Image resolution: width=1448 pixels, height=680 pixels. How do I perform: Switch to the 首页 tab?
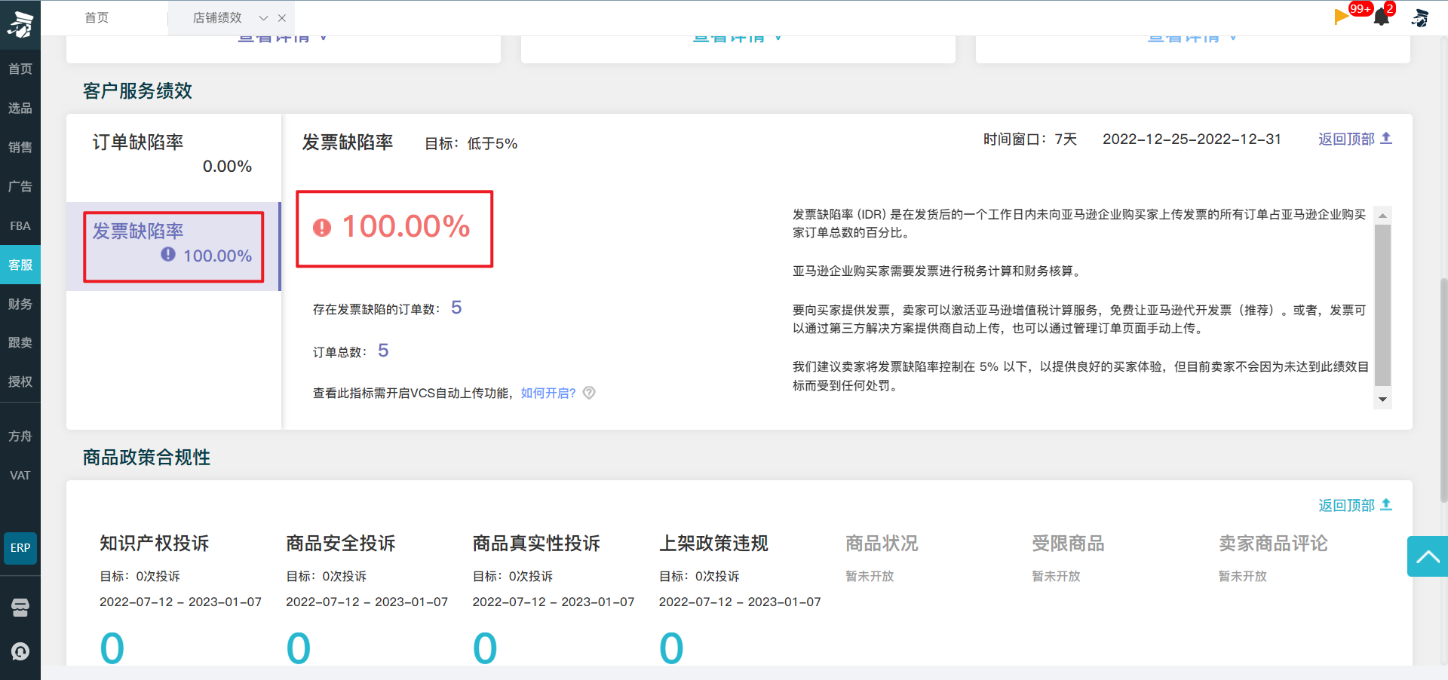(x=97, y=17)
